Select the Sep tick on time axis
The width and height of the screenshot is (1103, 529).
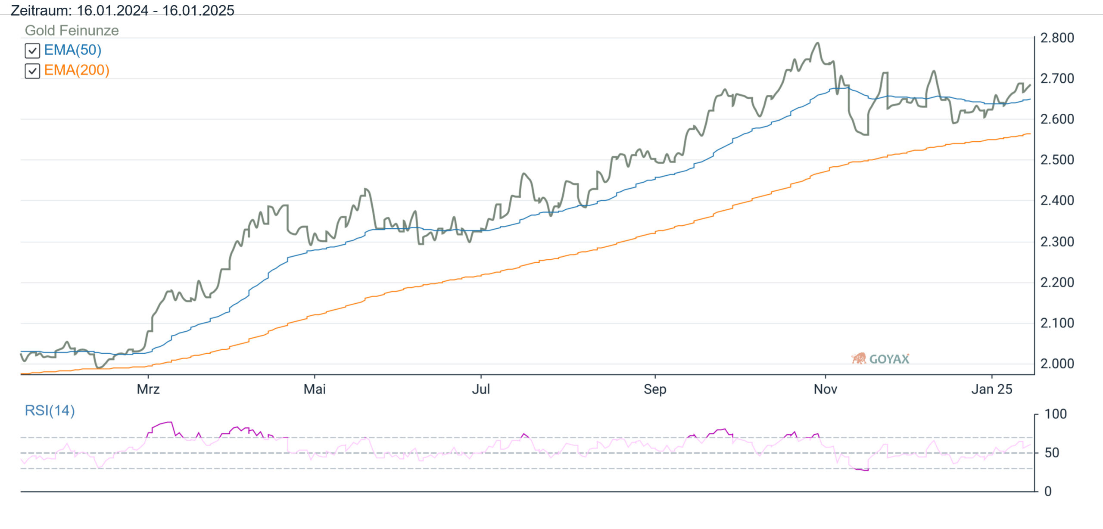click(655, 389)
